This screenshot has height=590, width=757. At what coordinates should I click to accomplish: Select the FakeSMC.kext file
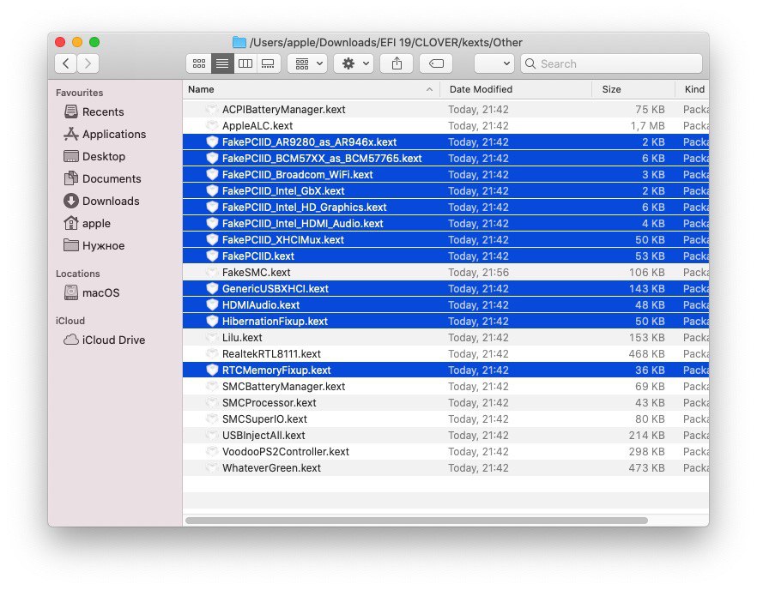445,273
